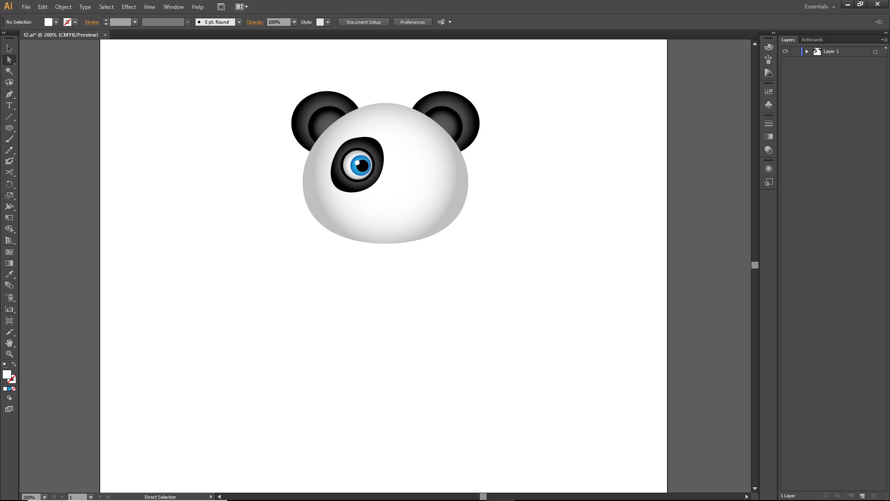
Task: Switch to the Artboards tab
Action: point(812,40)
